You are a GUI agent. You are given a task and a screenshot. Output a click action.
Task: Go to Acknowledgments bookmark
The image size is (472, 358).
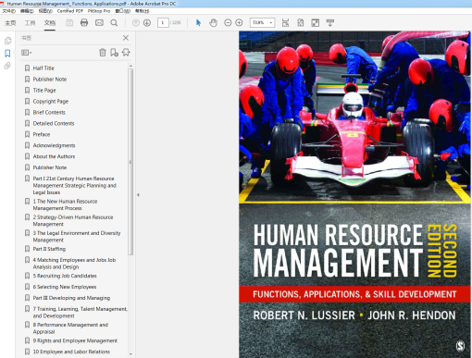pos(54,145)
